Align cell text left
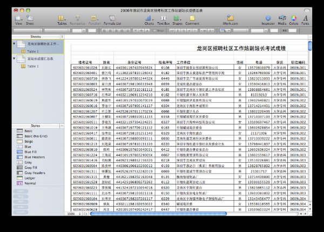This screenshot has height=232, width=324. pyautogui.click(x=104, y=31)
